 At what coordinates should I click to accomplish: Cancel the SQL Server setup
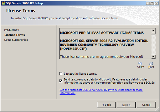pyautogui.click(x=146, y=105)
